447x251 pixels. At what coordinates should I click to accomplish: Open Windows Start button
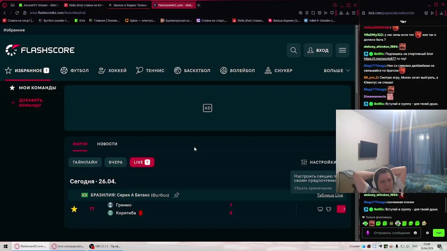click(6, 246)
